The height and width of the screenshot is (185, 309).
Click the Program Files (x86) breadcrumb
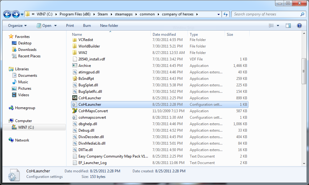(x=75, y=14)
